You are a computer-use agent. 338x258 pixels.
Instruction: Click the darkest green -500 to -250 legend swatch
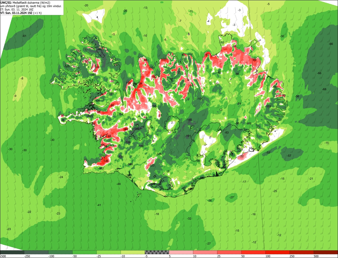click(12, 252)
